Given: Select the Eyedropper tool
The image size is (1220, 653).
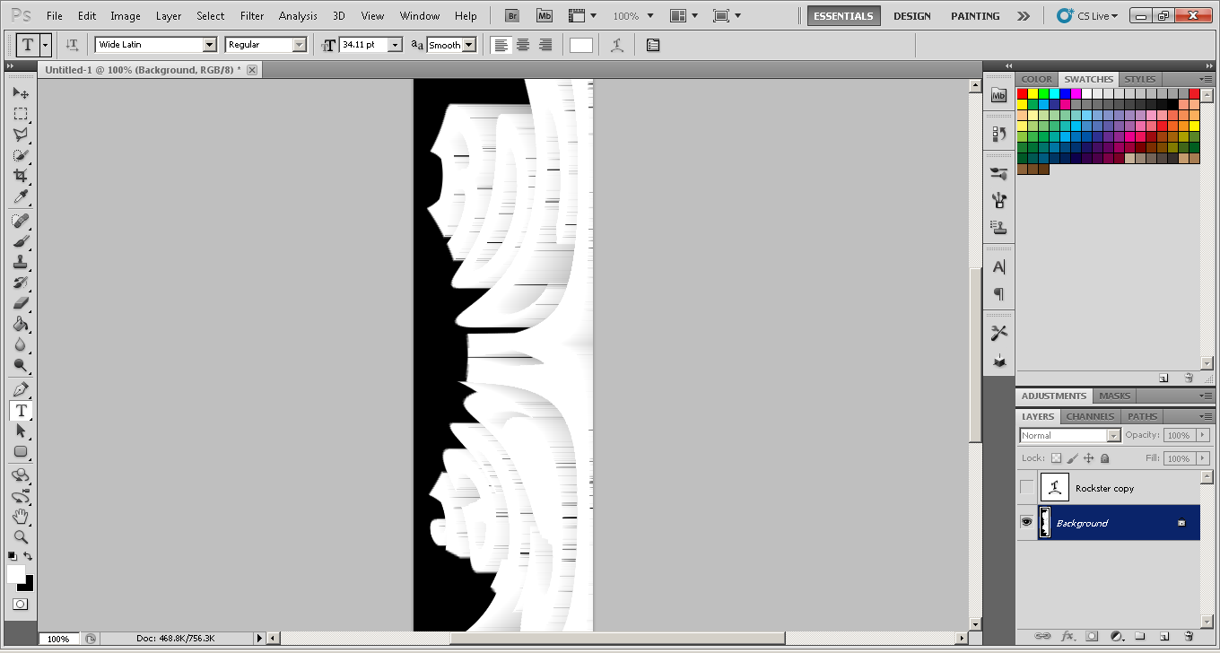Looking at the screenshot, I should [x=21, y=197].
